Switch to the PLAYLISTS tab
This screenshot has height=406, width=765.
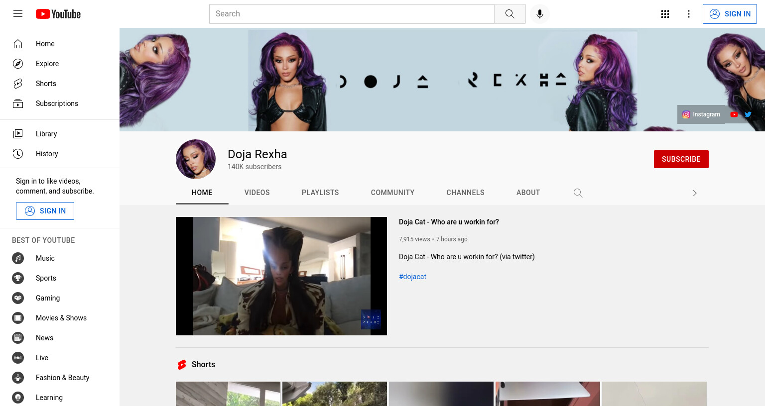tap(320, 193)
